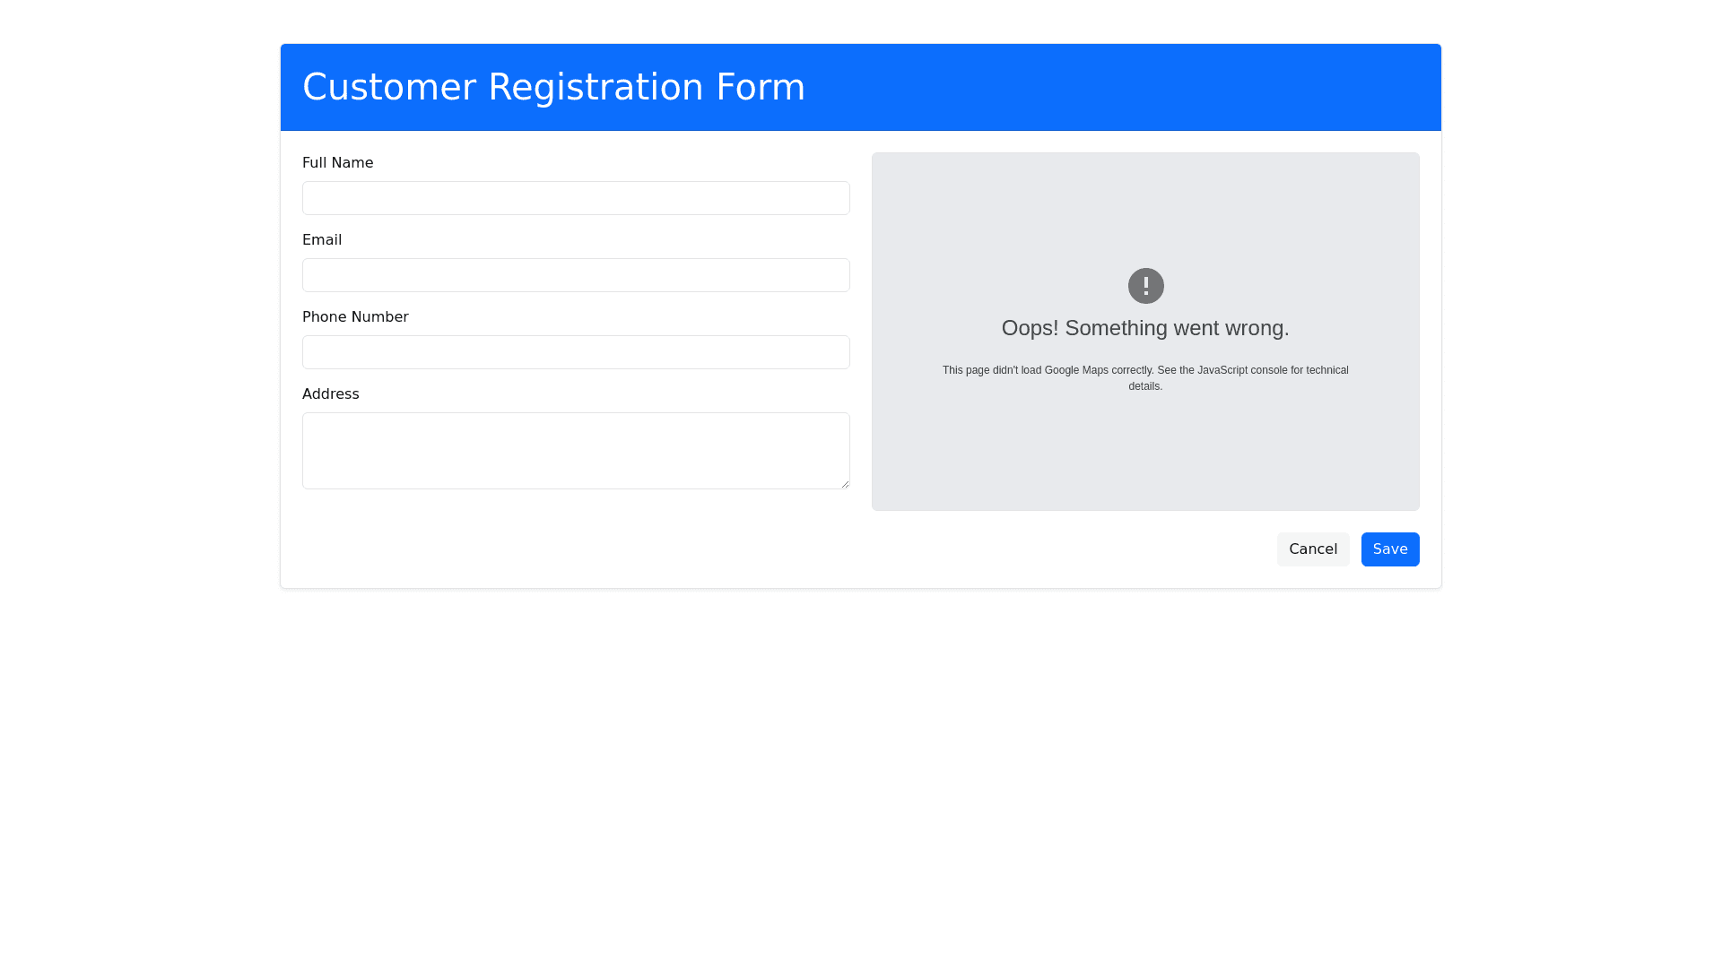Click the map error exclamation icon
Image resolution: width=1722 pixels, height=968 pixels.
click(1145, 286)
